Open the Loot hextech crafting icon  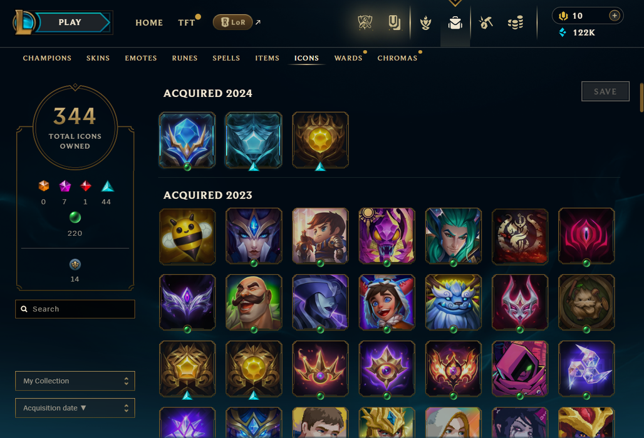pos(486,23)
